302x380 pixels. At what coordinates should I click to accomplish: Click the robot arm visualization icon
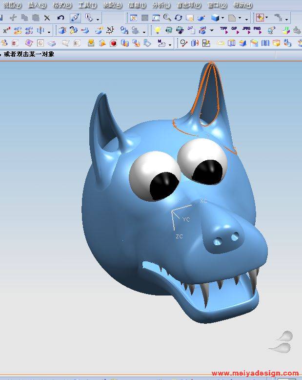click(272, 30)
